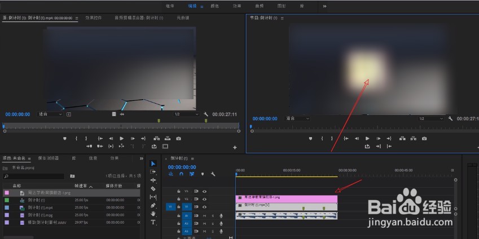479x239 pixels.
Task: Toggle V3 track output eye
Action: 204,192
